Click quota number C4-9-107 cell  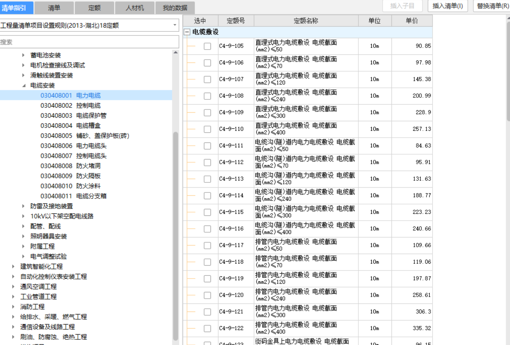[236, 79]
